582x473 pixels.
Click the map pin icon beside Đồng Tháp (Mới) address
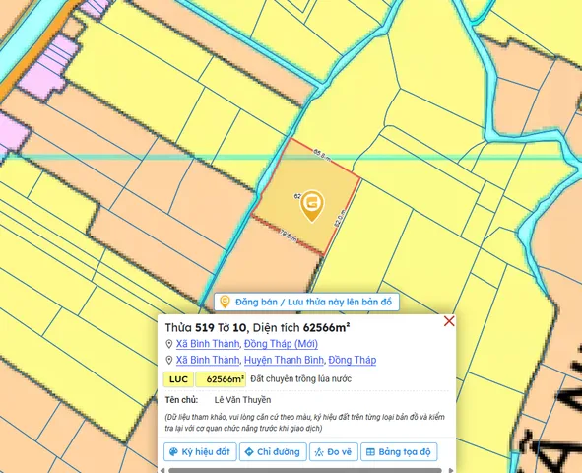coord(168,344)
